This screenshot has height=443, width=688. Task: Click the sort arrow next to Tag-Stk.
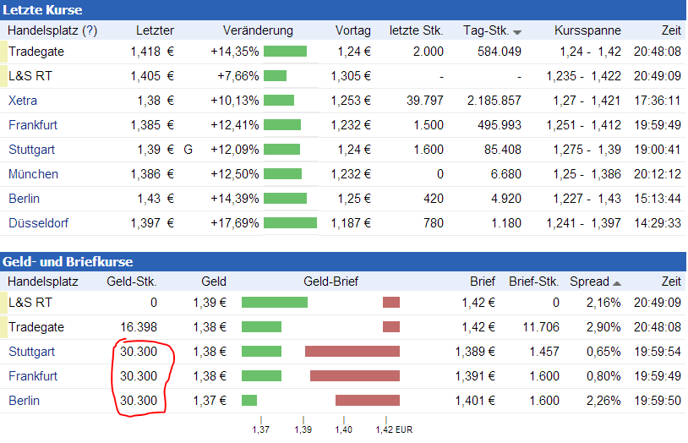click(517, 31)
